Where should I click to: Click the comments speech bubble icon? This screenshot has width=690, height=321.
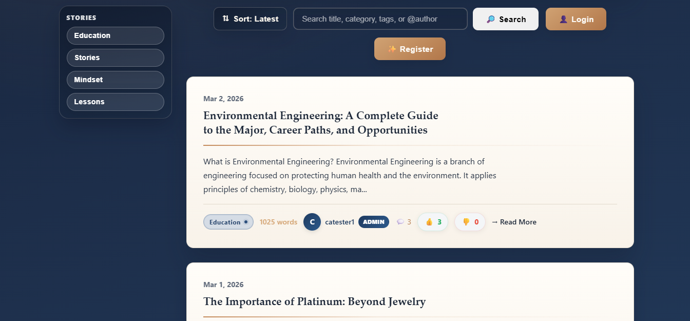click(400, 222)
